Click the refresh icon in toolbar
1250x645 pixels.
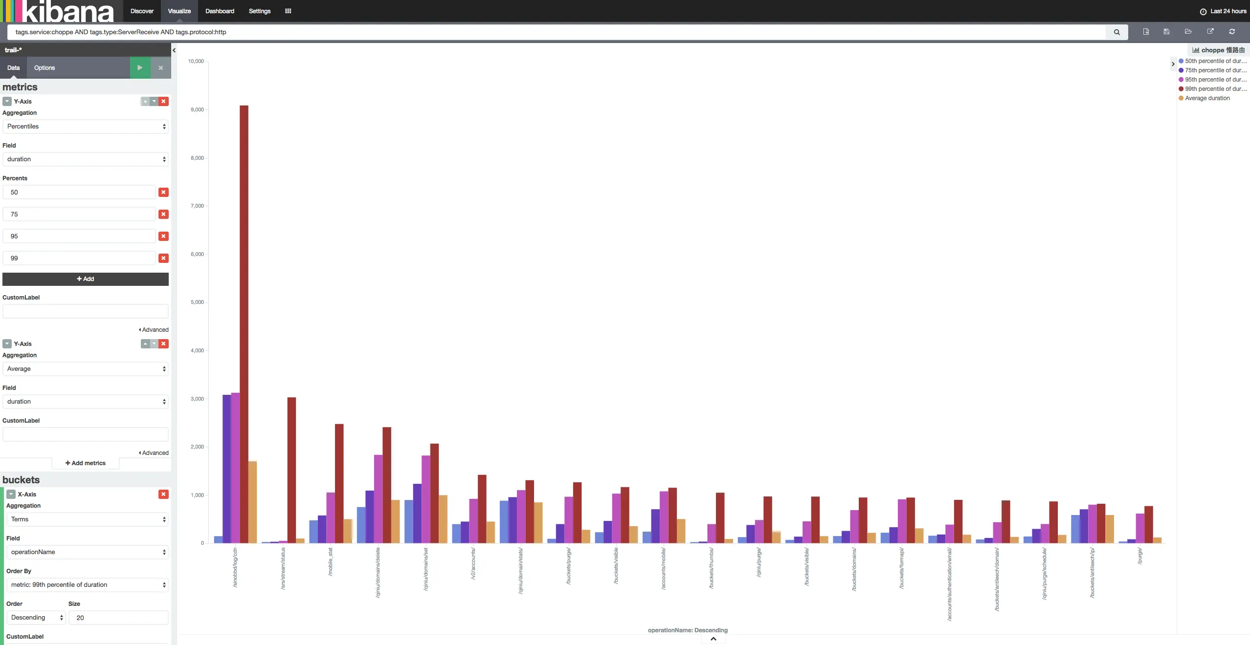[x=1232, y=32]
